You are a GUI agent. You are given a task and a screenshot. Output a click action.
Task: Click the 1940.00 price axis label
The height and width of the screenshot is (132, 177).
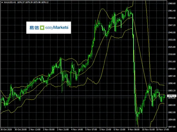point(172,32)
